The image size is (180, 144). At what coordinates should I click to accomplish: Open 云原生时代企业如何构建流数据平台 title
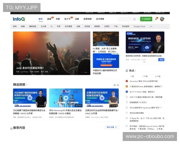pyautogui.click(x=102, y=112)
